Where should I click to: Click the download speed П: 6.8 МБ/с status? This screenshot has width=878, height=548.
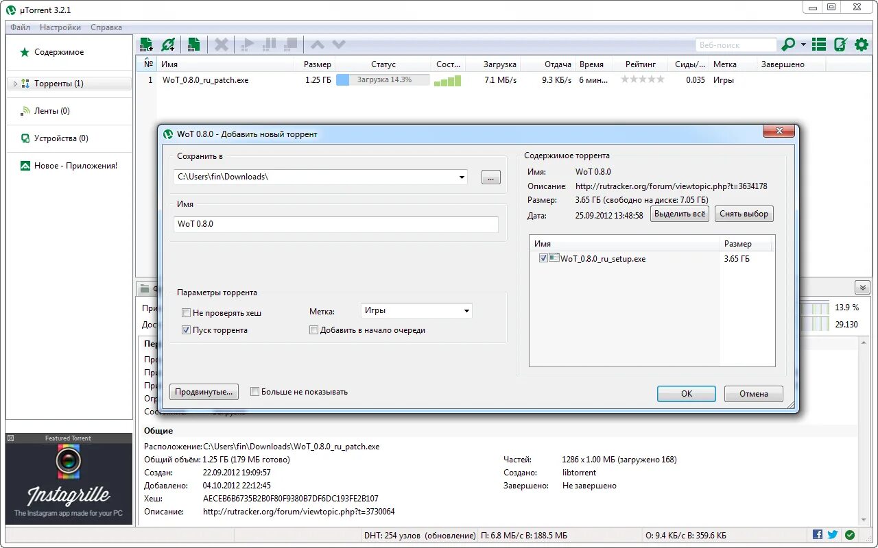coord(524,536)
